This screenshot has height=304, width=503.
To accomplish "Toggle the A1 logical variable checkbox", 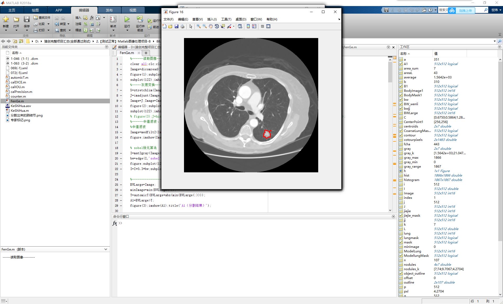I will (401, 64).
